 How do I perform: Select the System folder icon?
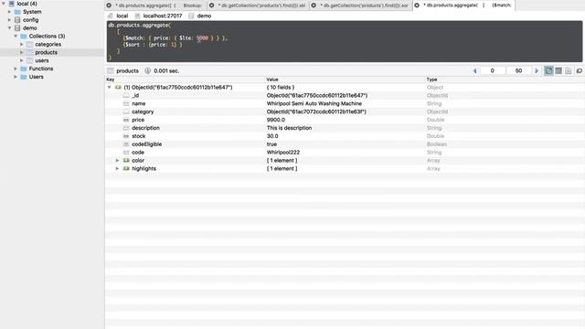(x=17, y=12)
